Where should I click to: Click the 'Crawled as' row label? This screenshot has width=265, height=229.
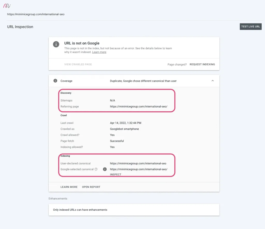point(68,129)
